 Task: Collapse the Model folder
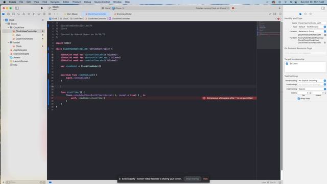tap(9, 42)
